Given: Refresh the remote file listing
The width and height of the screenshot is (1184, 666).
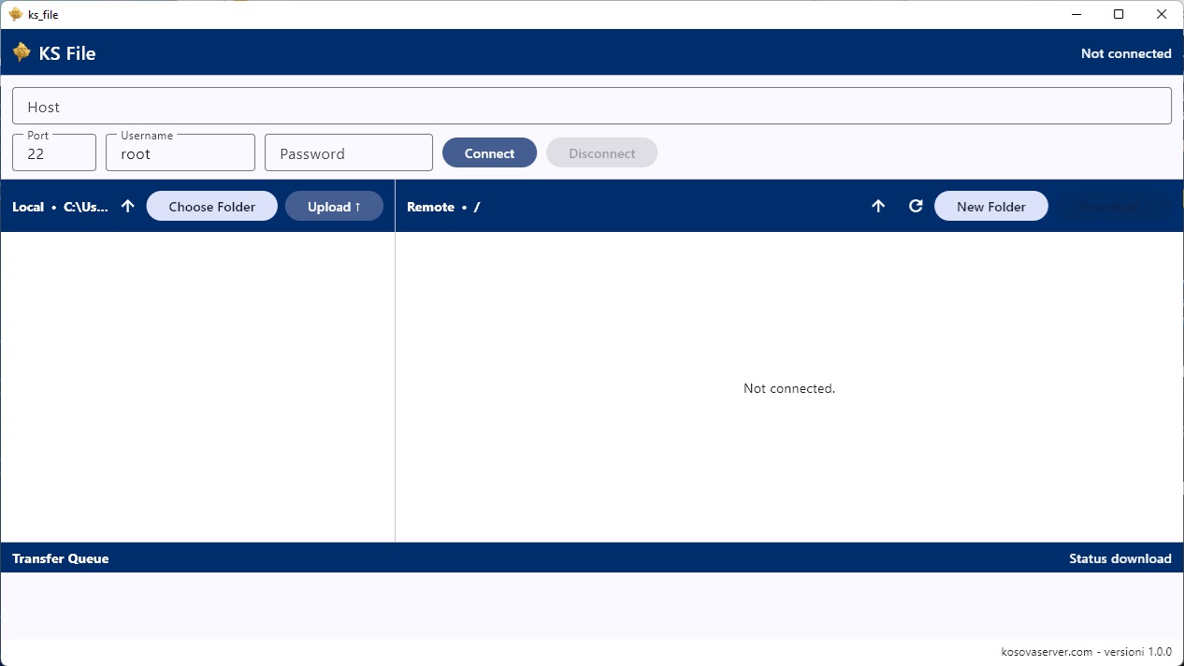Looking at the screenshot, I should (x=916, y=206).
